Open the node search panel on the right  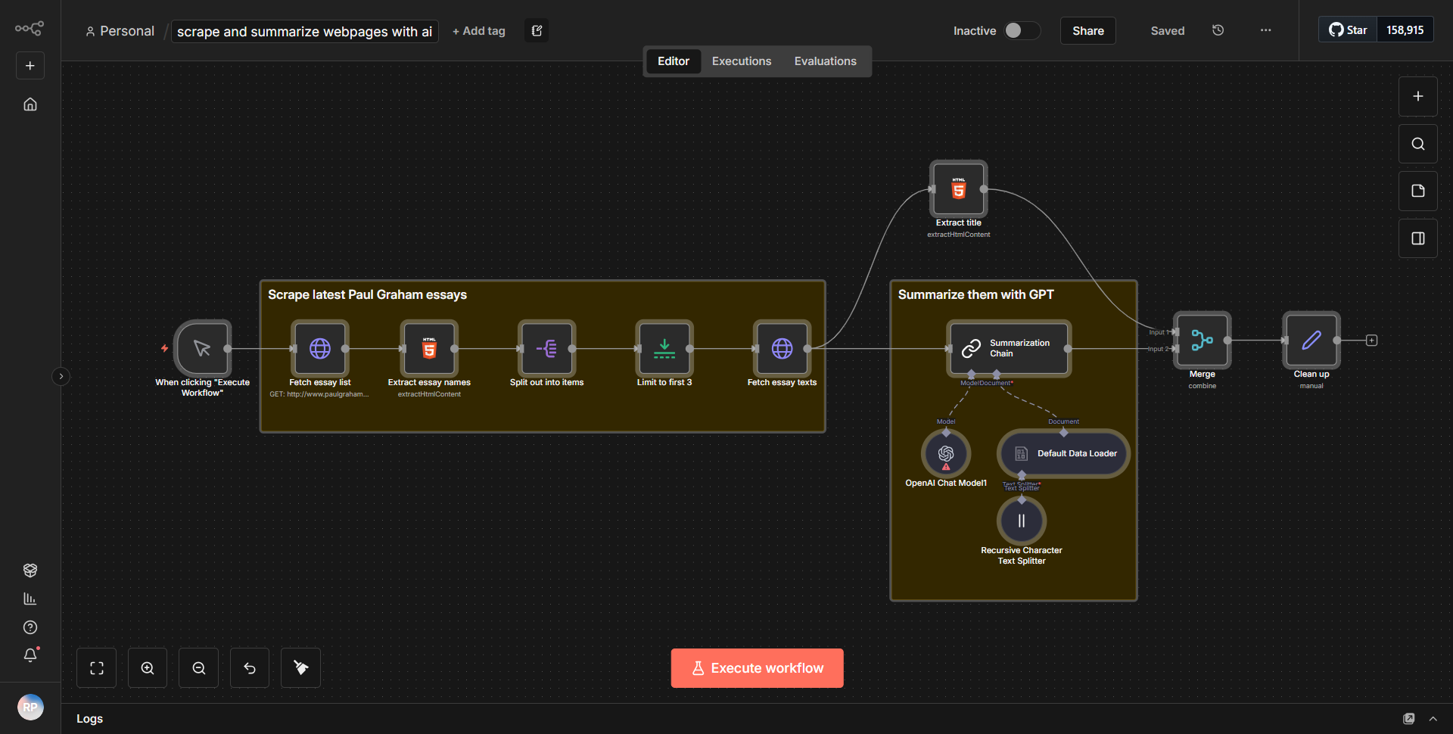coord(1417,143)
